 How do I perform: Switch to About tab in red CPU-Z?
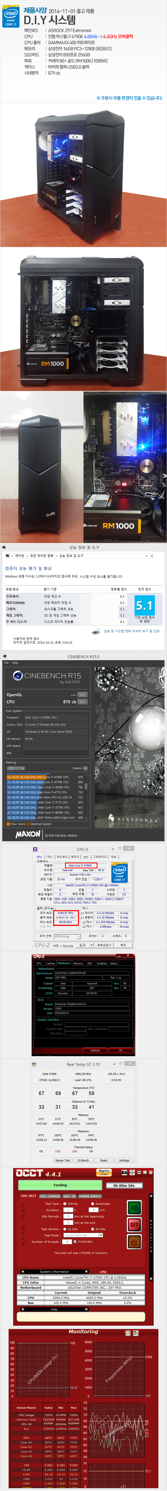[x=114, y=963]
